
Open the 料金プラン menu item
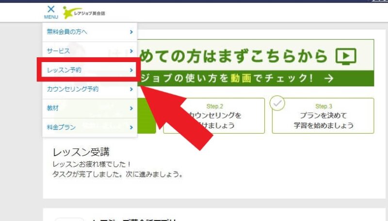pyautogui.click(x=61, y=127)
